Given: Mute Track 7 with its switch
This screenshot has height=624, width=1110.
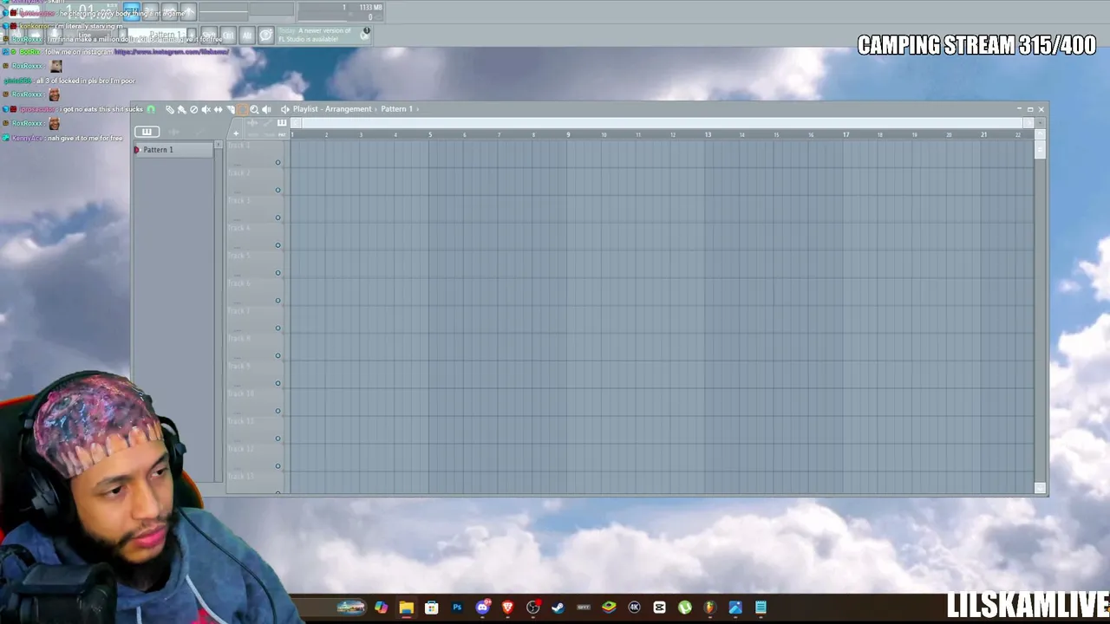Looking at the screenshot, I should 278,328.
